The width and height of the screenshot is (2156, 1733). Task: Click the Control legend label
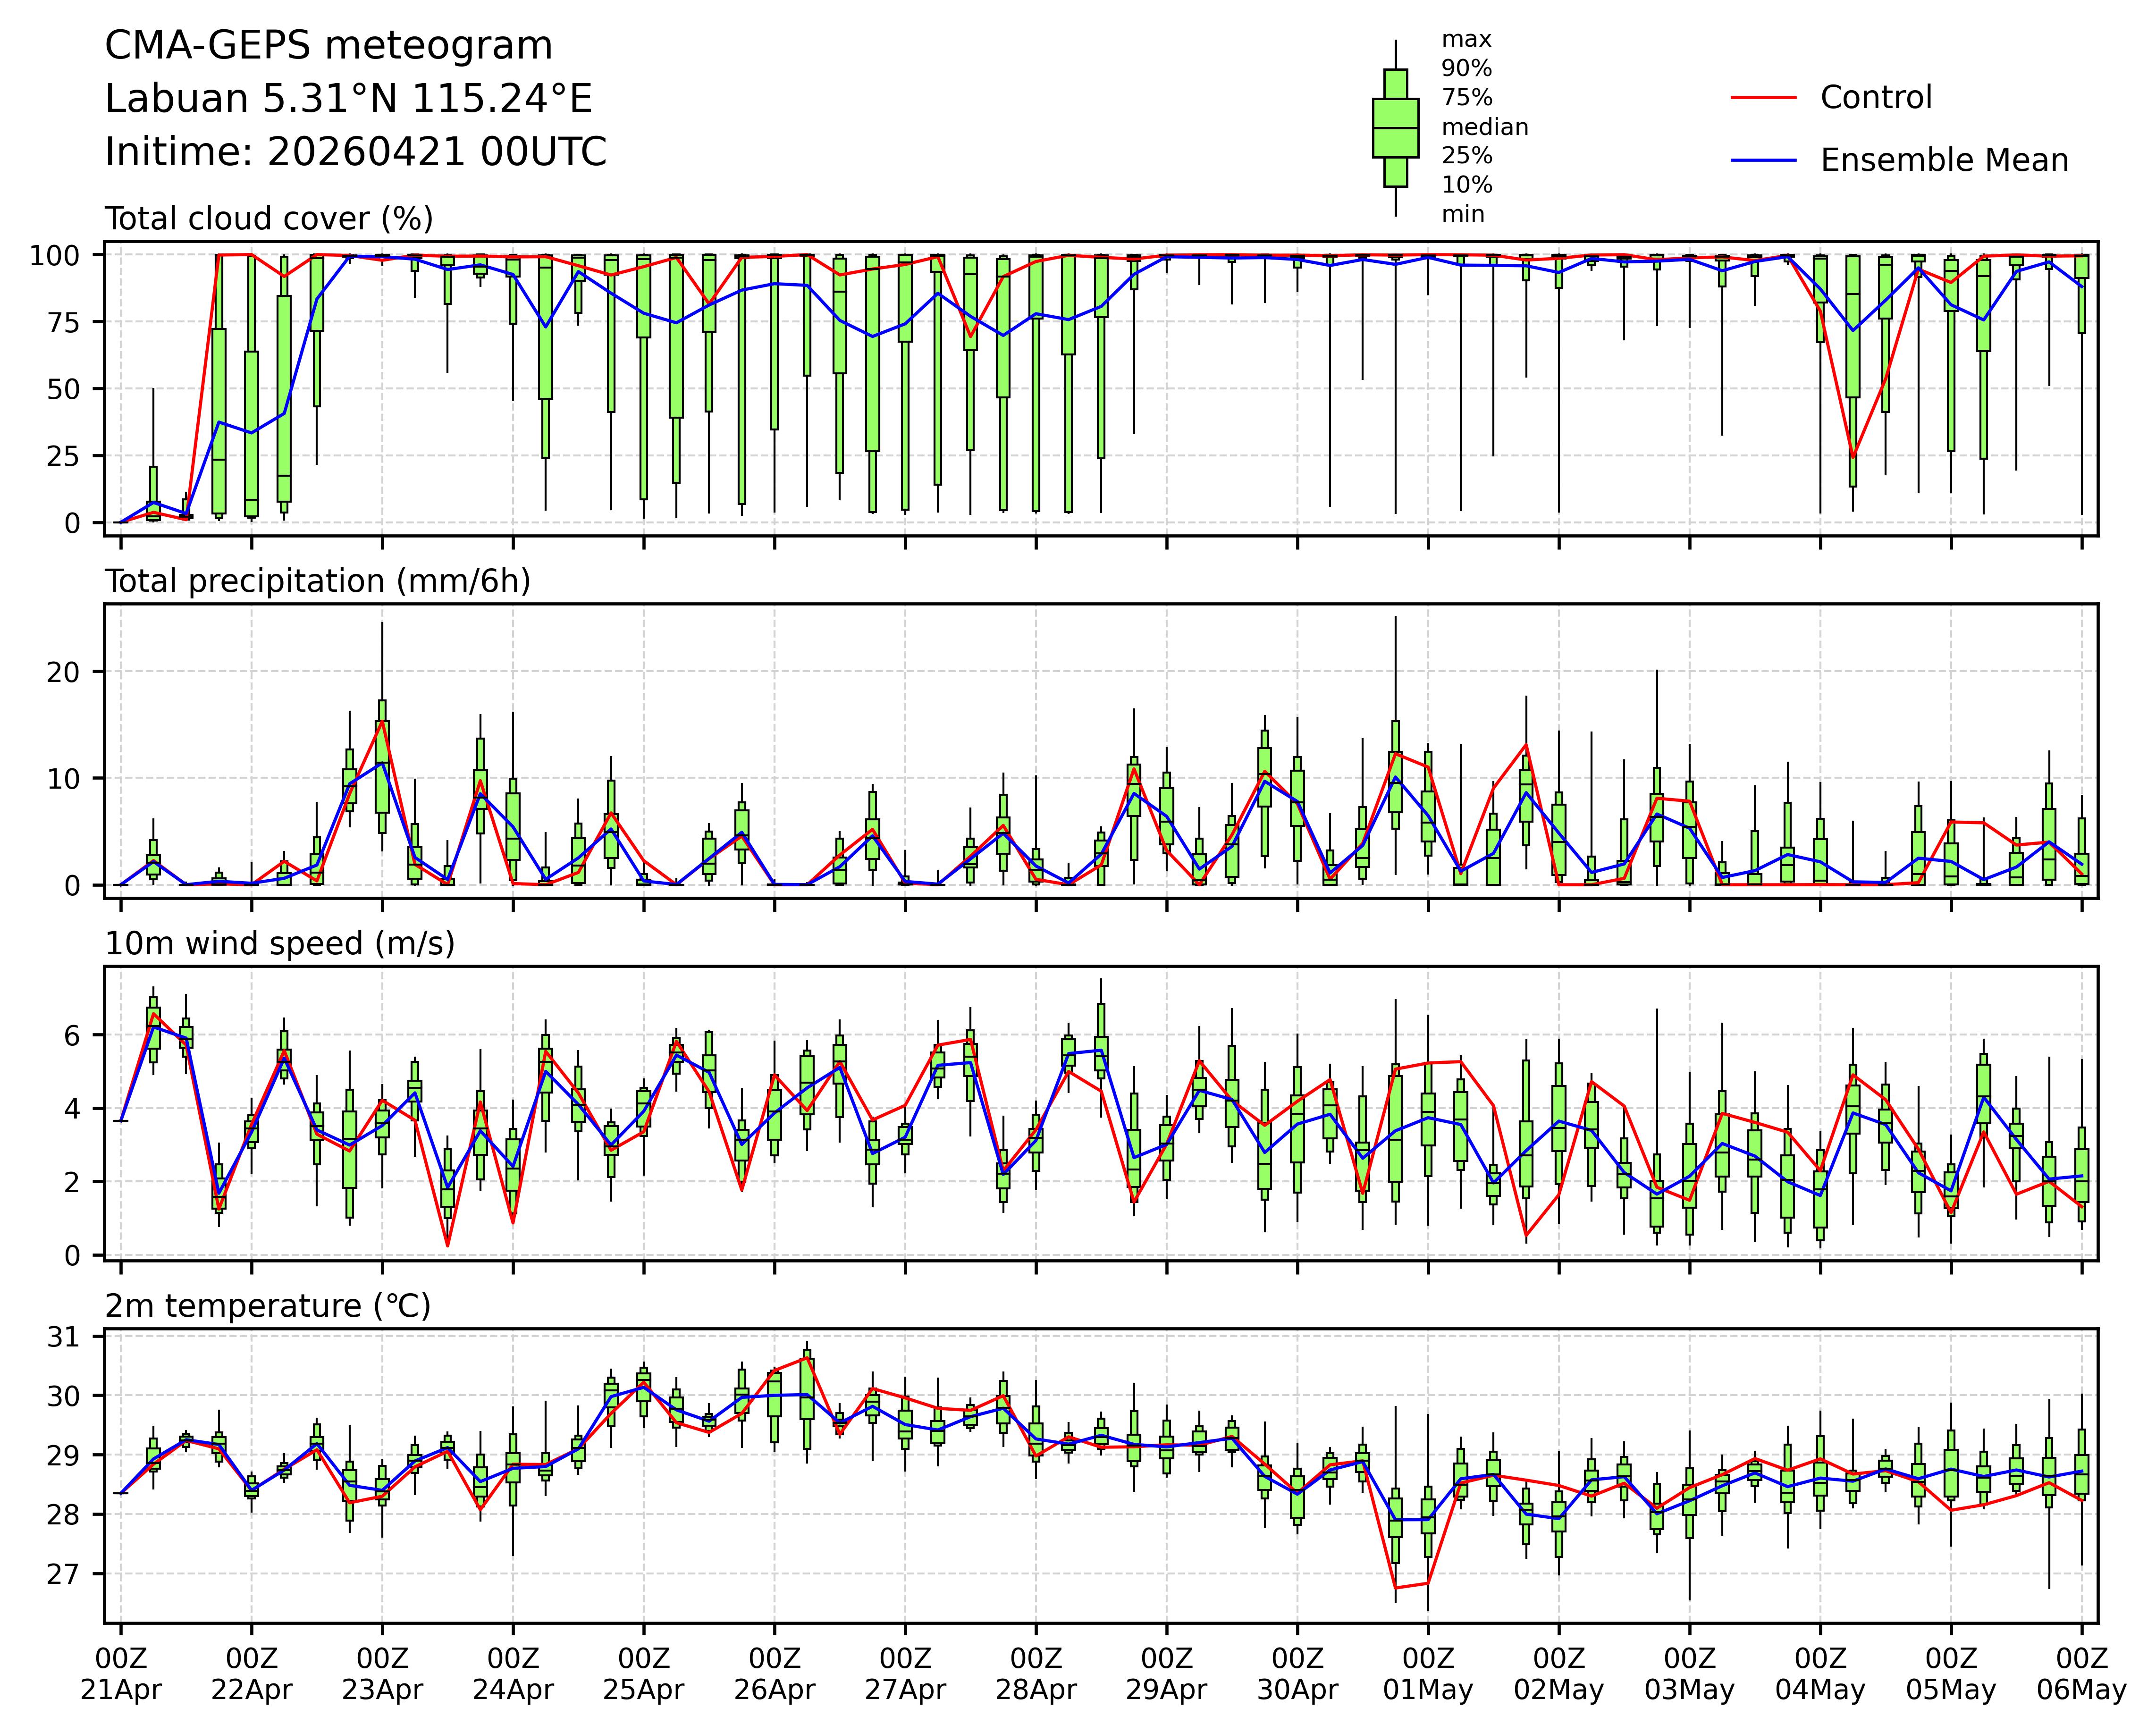coord(1876,98)
